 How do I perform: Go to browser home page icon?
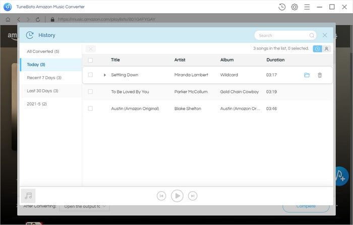pos(8,19)
